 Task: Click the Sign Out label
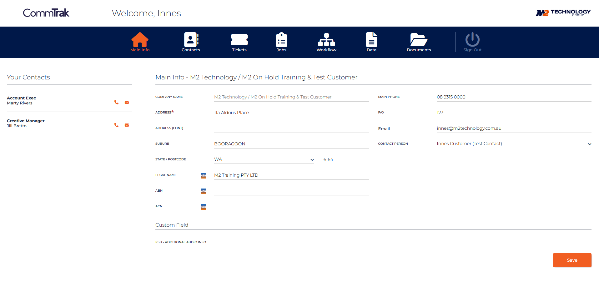pos(472,50)
